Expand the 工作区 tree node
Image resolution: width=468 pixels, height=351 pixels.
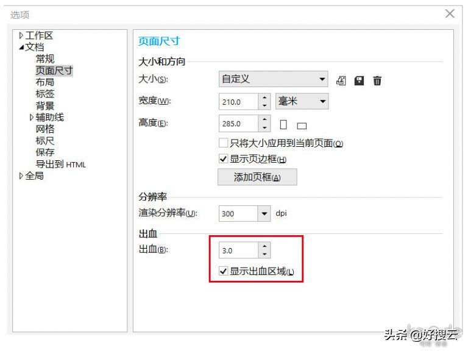click(x=21, y=35)
